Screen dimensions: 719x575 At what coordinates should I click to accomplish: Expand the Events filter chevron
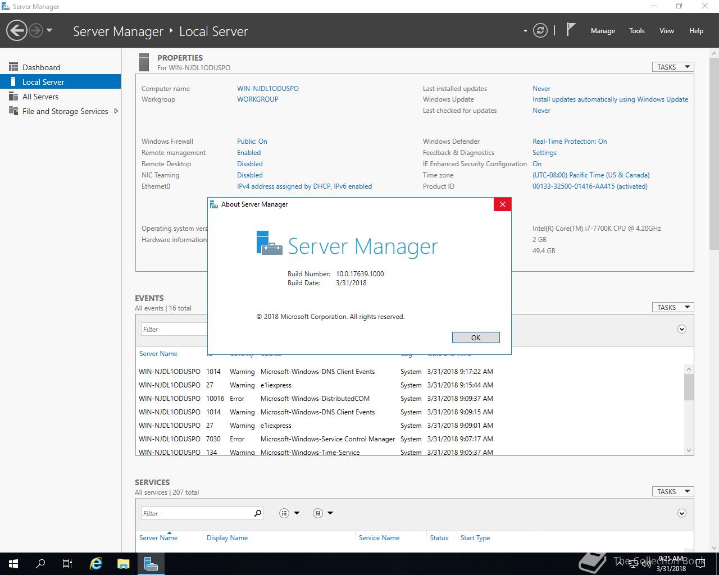click(682, 329)
